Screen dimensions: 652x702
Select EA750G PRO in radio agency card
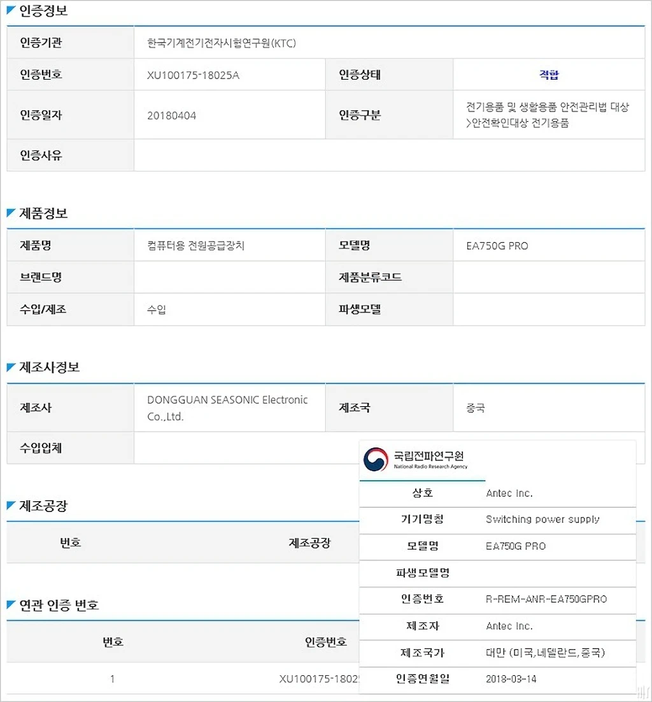516,546
